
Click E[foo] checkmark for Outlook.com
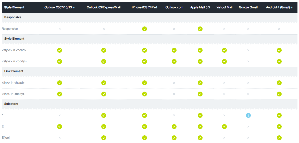[174, 138]
